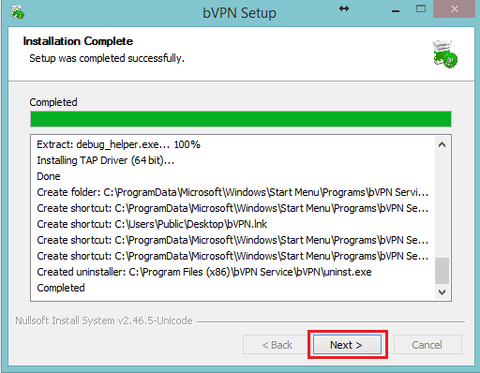Click the scroll down arrow of install log
The height and width of the screenshot is (373, 480).
pos(442,292)
